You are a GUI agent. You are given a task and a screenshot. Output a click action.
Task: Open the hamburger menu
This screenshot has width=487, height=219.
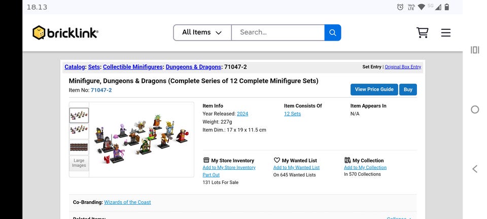click(x=446, y=32)
